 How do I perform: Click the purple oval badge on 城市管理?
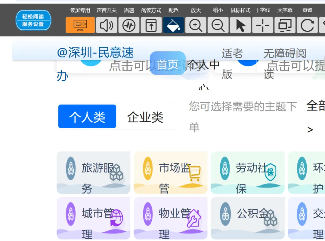click(71, 214)
